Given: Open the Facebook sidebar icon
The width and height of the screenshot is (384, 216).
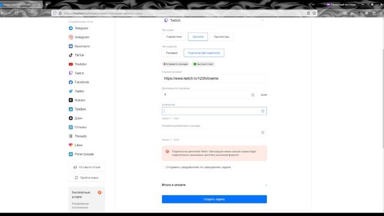Looking at the screenshot, I should click(71, 82).
